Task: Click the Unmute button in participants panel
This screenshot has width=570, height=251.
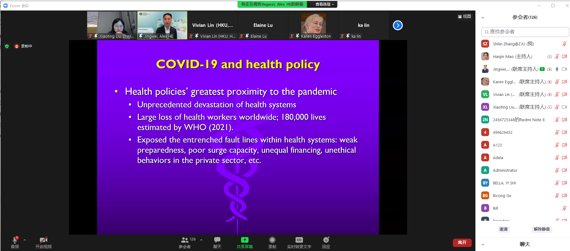Action: tap(542, 229)
